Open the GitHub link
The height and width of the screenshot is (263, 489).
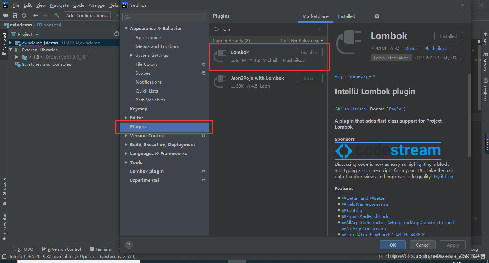(x=342, y=109)
